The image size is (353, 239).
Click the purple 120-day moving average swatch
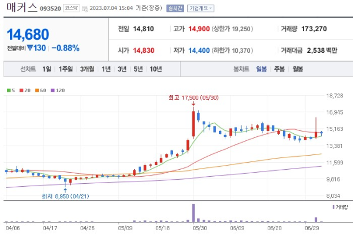click(53, 90)
